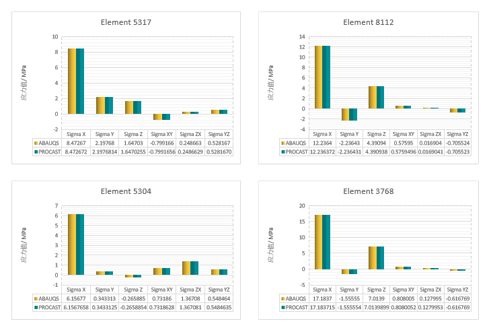This screenshot has width=491, height=330.
Task: Select the "Element 5304" chart title
Action: click(126, 191)
